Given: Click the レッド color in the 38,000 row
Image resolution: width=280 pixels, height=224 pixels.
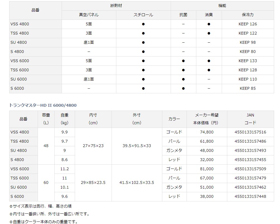Looking at the screenshot, I should (174, 196).
